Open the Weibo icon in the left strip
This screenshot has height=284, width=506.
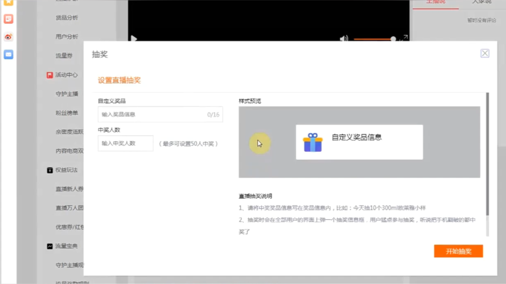(9, 37)
